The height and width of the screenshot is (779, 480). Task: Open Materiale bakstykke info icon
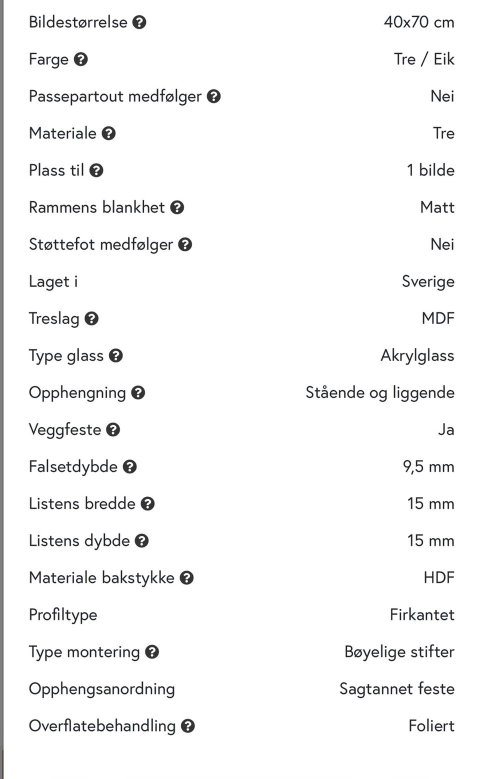187,577
